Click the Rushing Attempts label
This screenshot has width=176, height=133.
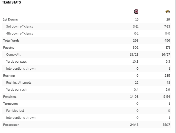19,83
